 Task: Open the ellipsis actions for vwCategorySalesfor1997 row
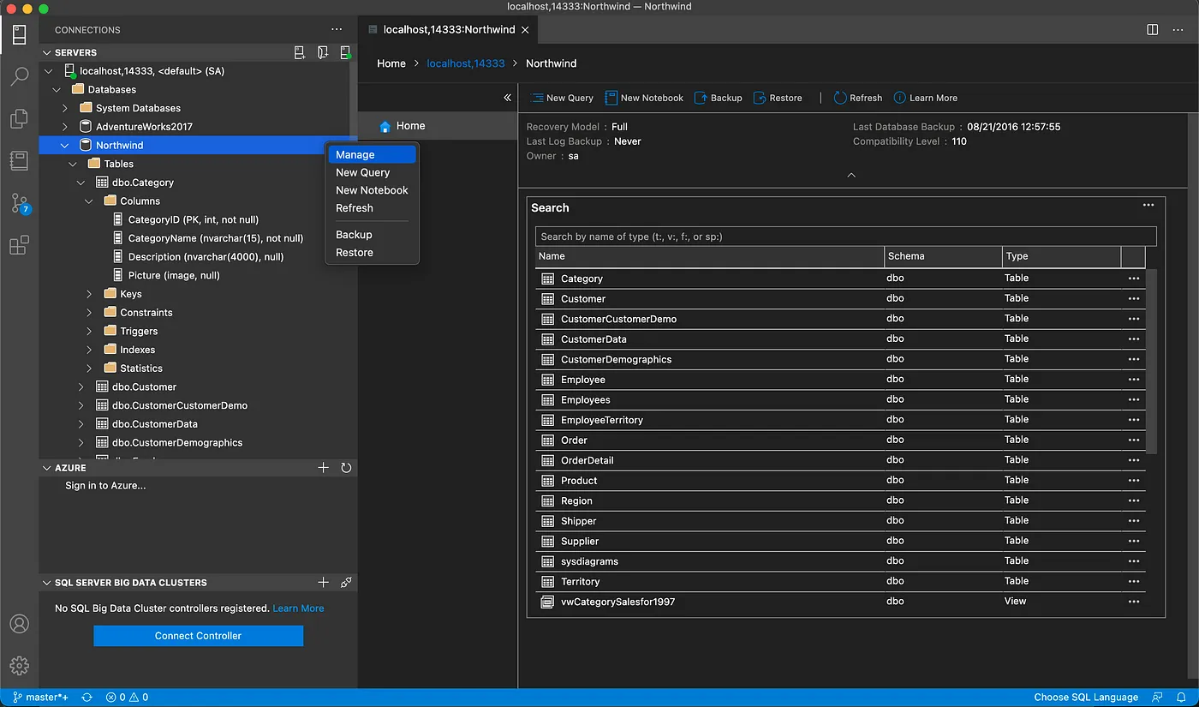click(x=1134, y=602)
